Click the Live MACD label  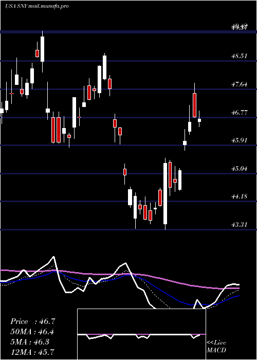pos(216,347)
